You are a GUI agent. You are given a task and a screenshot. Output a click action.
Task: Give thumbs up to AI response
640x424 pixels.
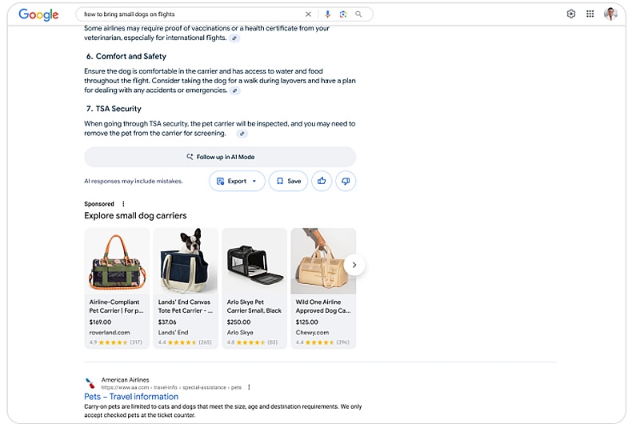(x=322, y=181)
